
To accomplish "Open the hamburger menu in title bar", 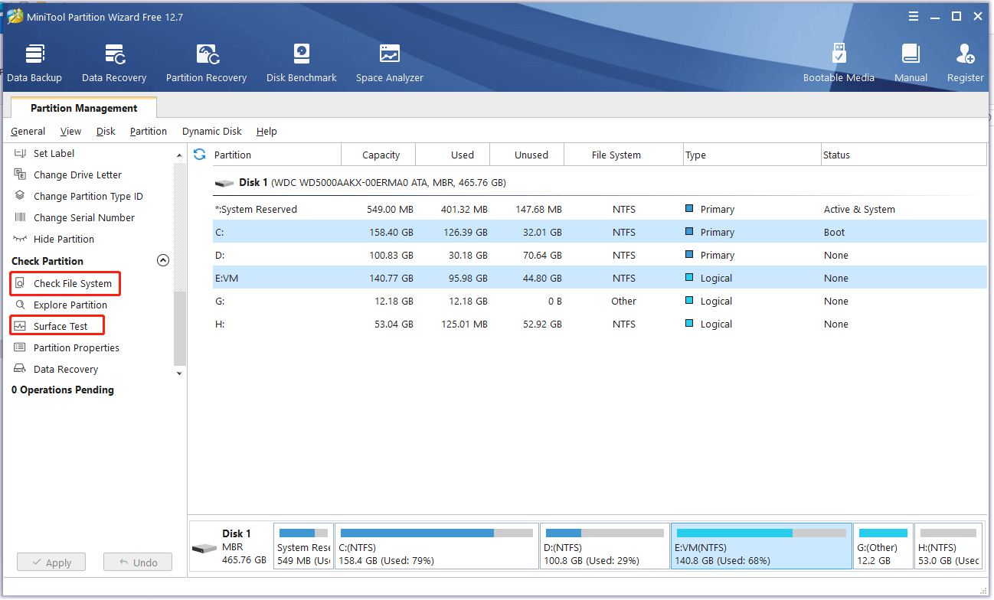I will (x=914, y=16).
